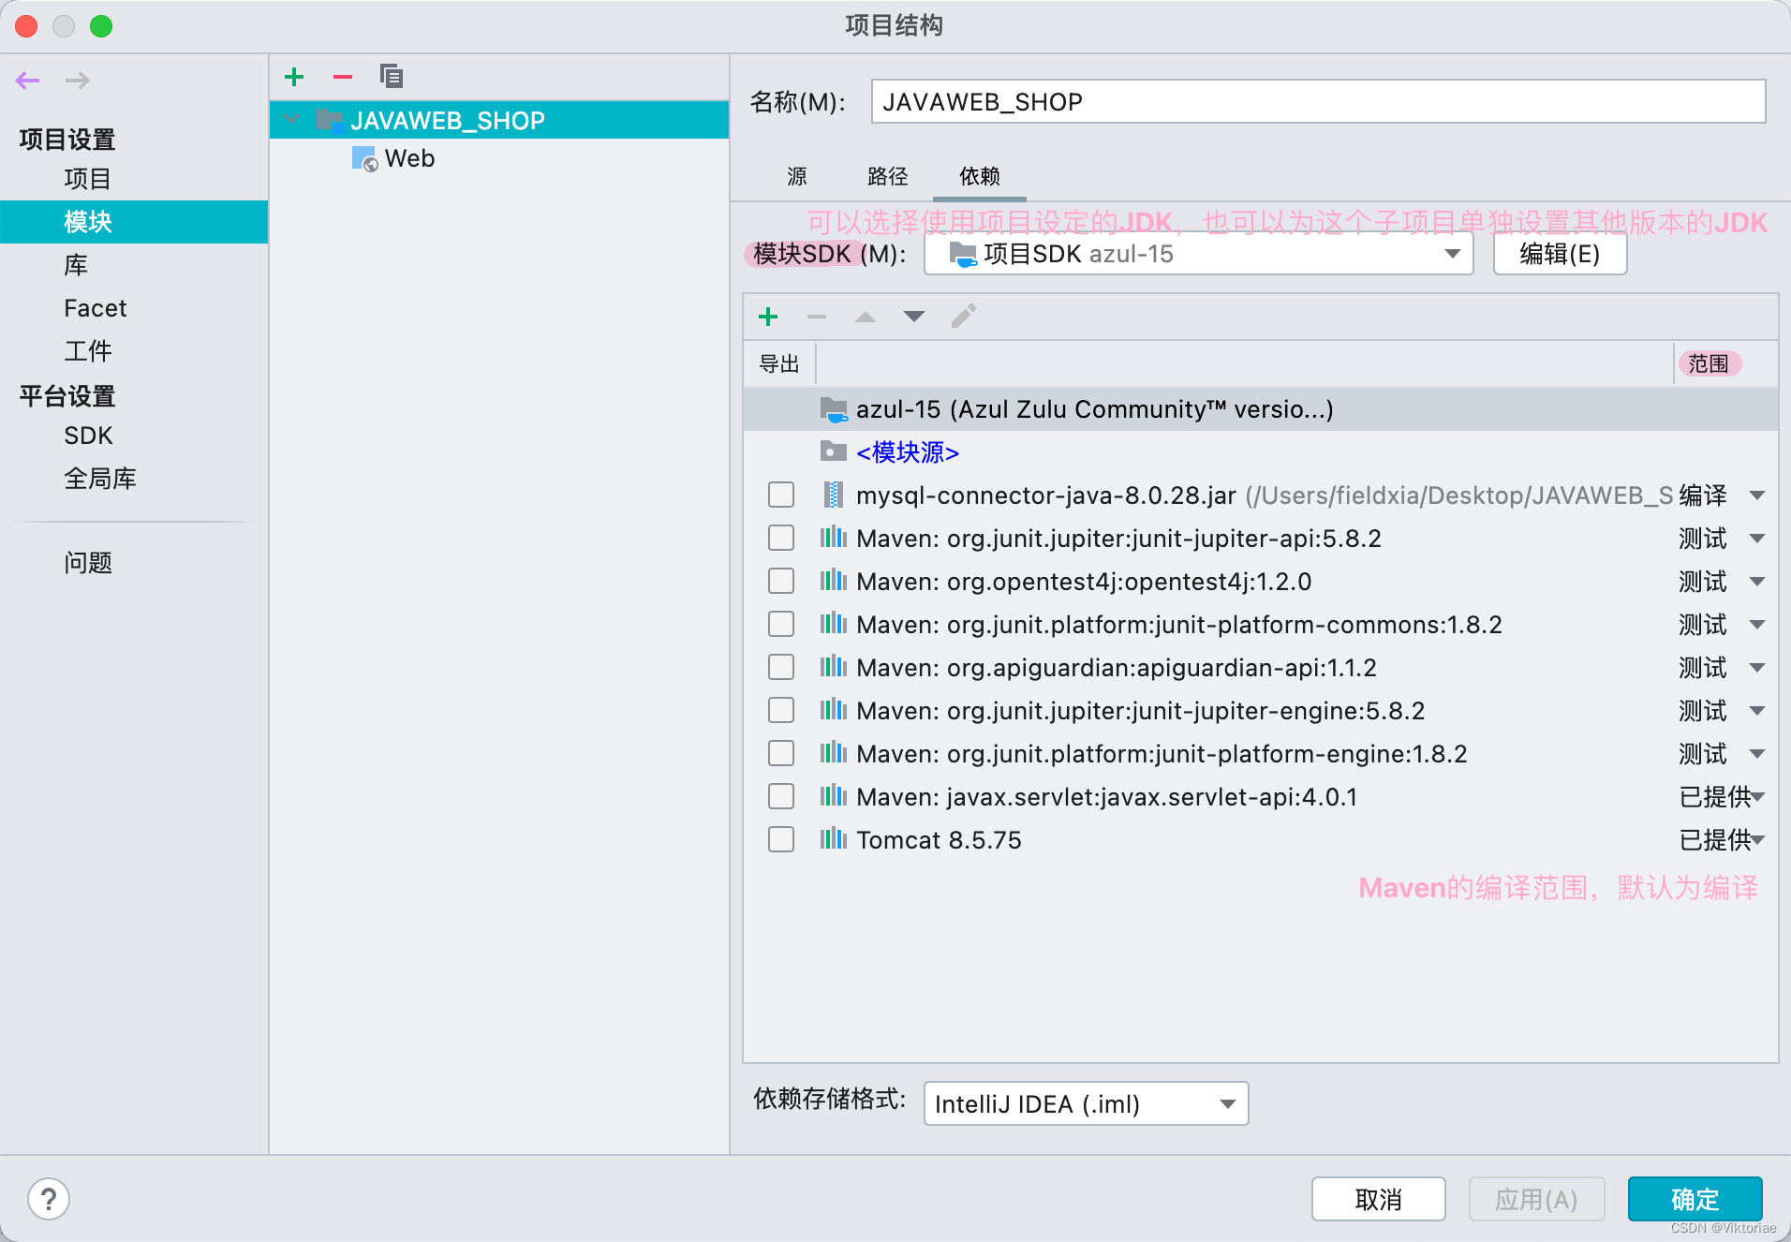The width and height of the screenshot is (1791, 1242).
Task: Click the 导出 column header
Action: click(779, 363)
